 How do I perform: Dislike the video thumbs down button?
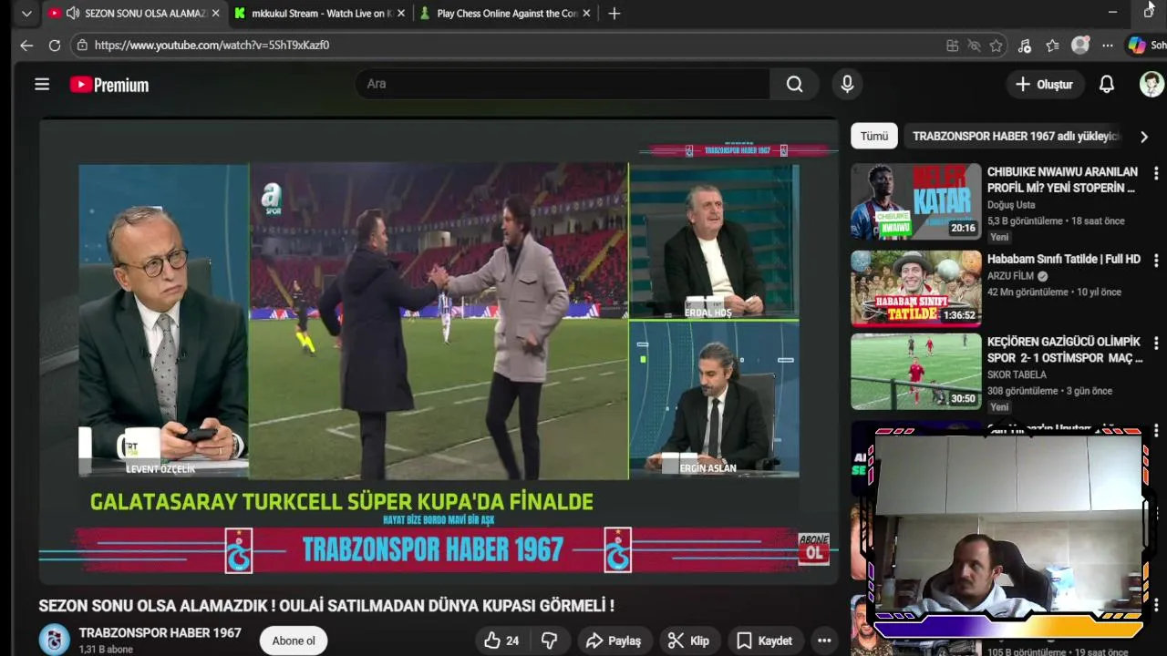(x=549, y=641)
